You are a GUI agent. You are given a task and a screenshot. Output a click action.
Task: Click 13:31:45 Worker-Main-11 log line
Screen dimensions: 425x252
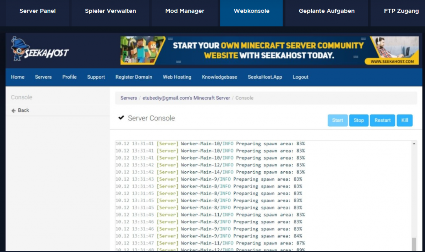(210, 215)
